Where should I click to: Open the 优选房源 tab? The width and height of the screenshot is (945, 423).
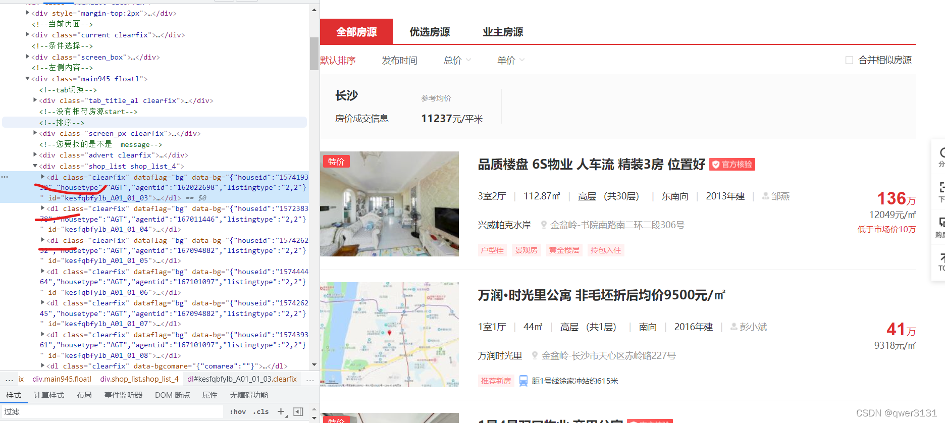click(430, 32)
